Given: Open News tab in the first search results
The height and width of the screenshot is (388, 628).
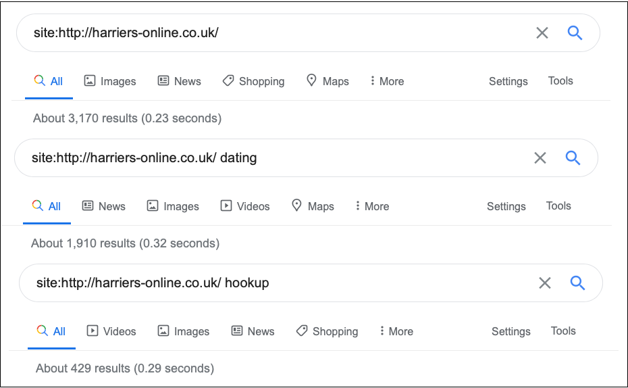Looking at the screenshot, I should [179, 81].
